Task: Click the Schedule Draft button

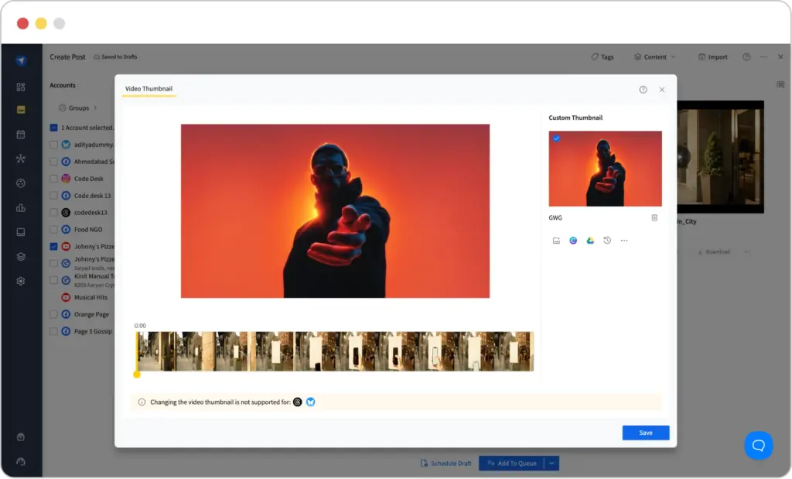Action: (446, 463)
